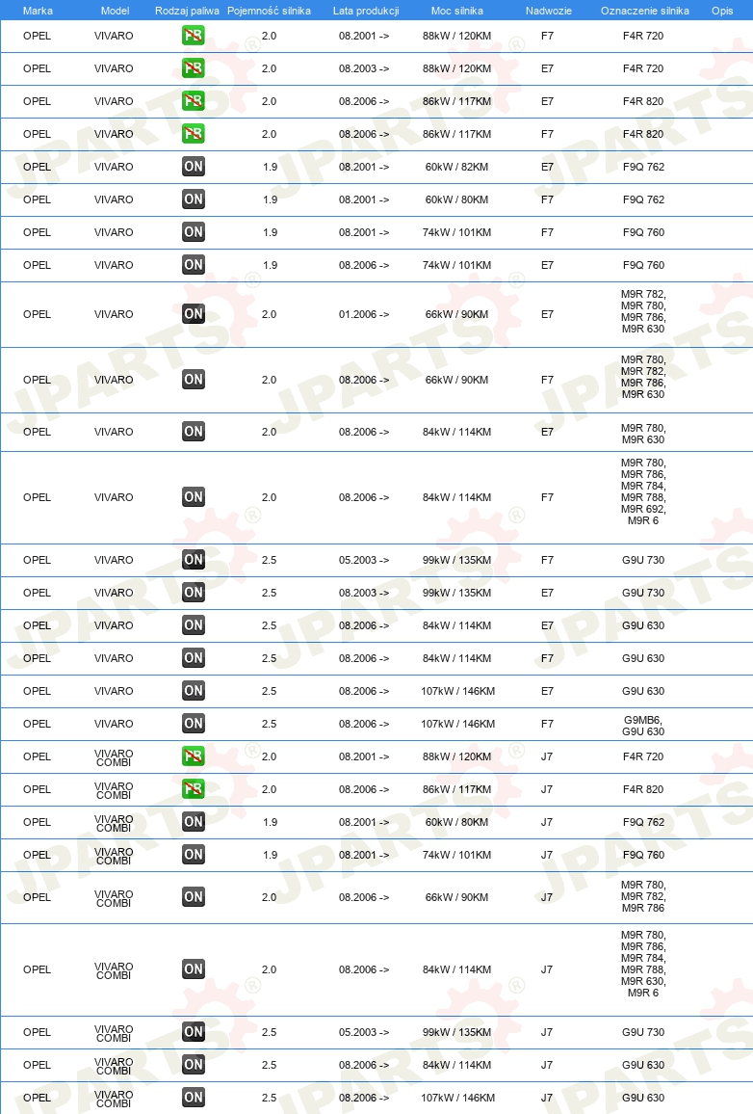The width and height of the screenshot is (753, 1114).
Task: Click the Rodzaj paliwa column header
Action: [x=188, y=11]
